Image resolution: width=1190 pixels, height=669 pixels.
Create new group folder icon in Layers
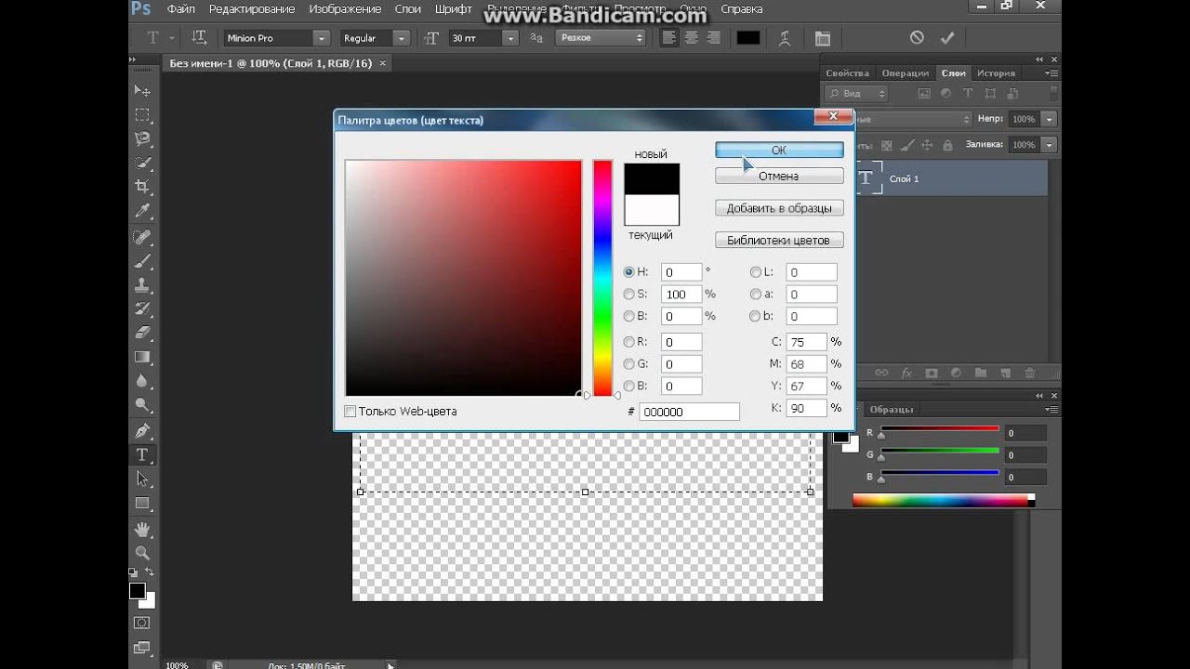coord(980,373)
